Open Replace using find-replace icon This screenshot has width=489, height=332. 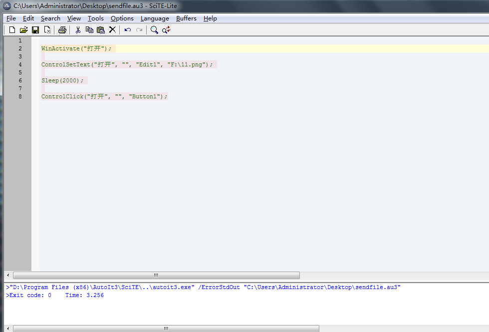point(166,30)
